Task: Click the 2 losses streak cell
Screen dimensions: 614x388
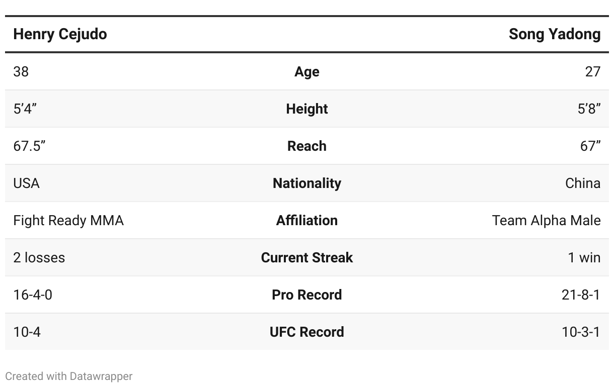Action: 39,258
